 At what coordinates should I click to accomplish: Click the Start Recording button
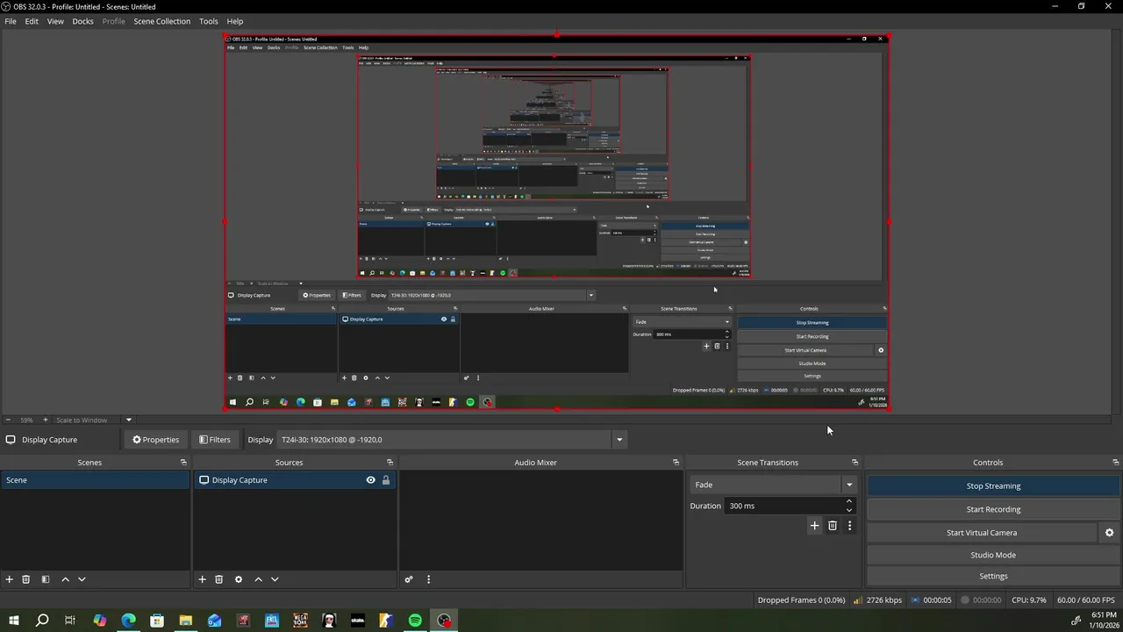pos(993,509)
